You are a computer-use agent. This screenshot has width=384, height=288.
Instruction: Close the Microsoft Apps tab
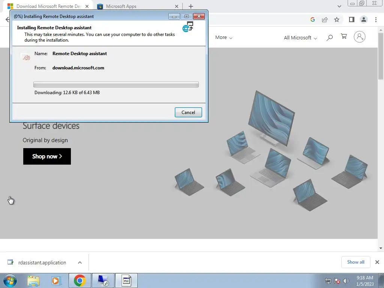coord(177,6)
